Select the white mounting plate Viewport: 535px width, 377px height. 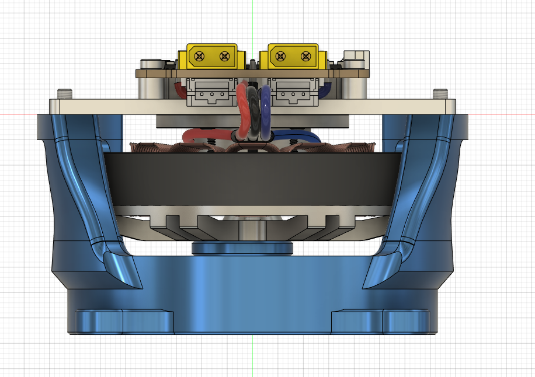252,107
